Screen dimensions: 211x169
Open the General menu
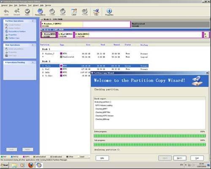[x=4, y=5]
